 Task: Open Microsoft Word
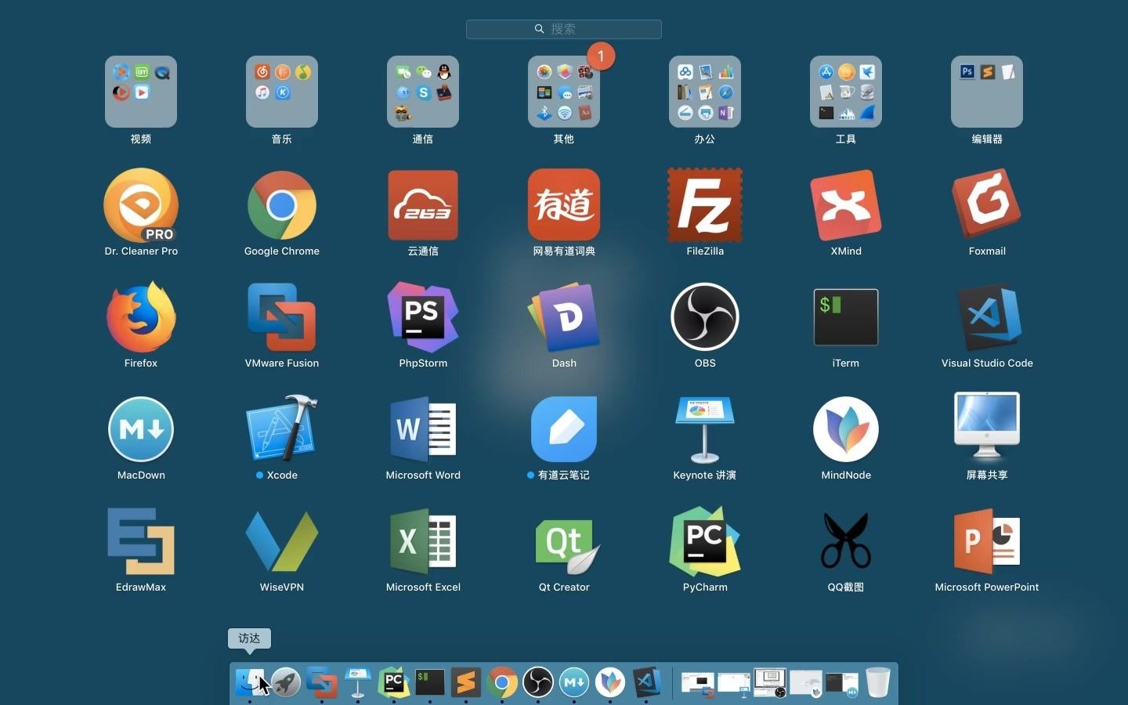click(x=423, y=429)
